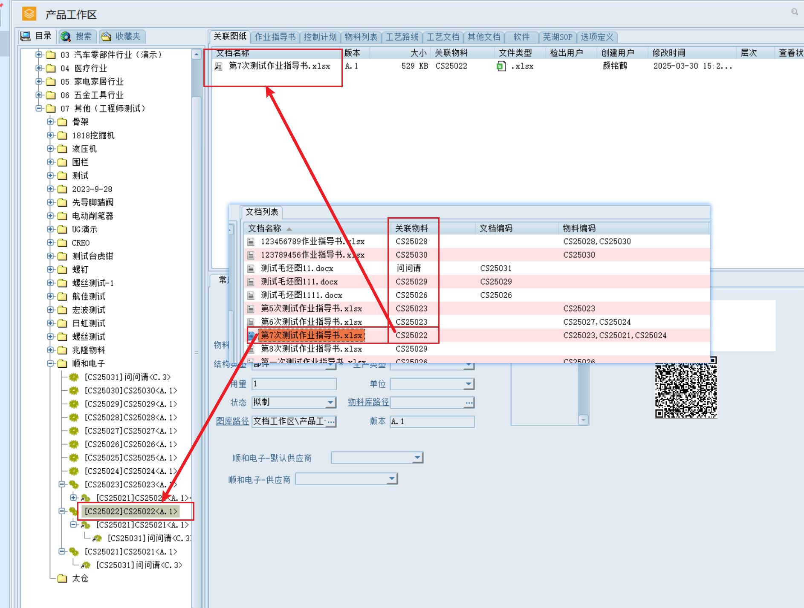804x608 pixels.
Task: Click the 用量 input field
Action: 294,384
